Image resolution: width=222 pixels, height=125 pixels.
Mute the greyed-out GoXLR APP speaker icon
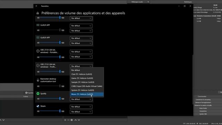coord(38,30)
